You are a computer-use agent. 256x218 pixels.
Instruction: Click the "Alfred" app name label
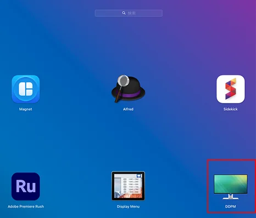[x=128, y=109]
